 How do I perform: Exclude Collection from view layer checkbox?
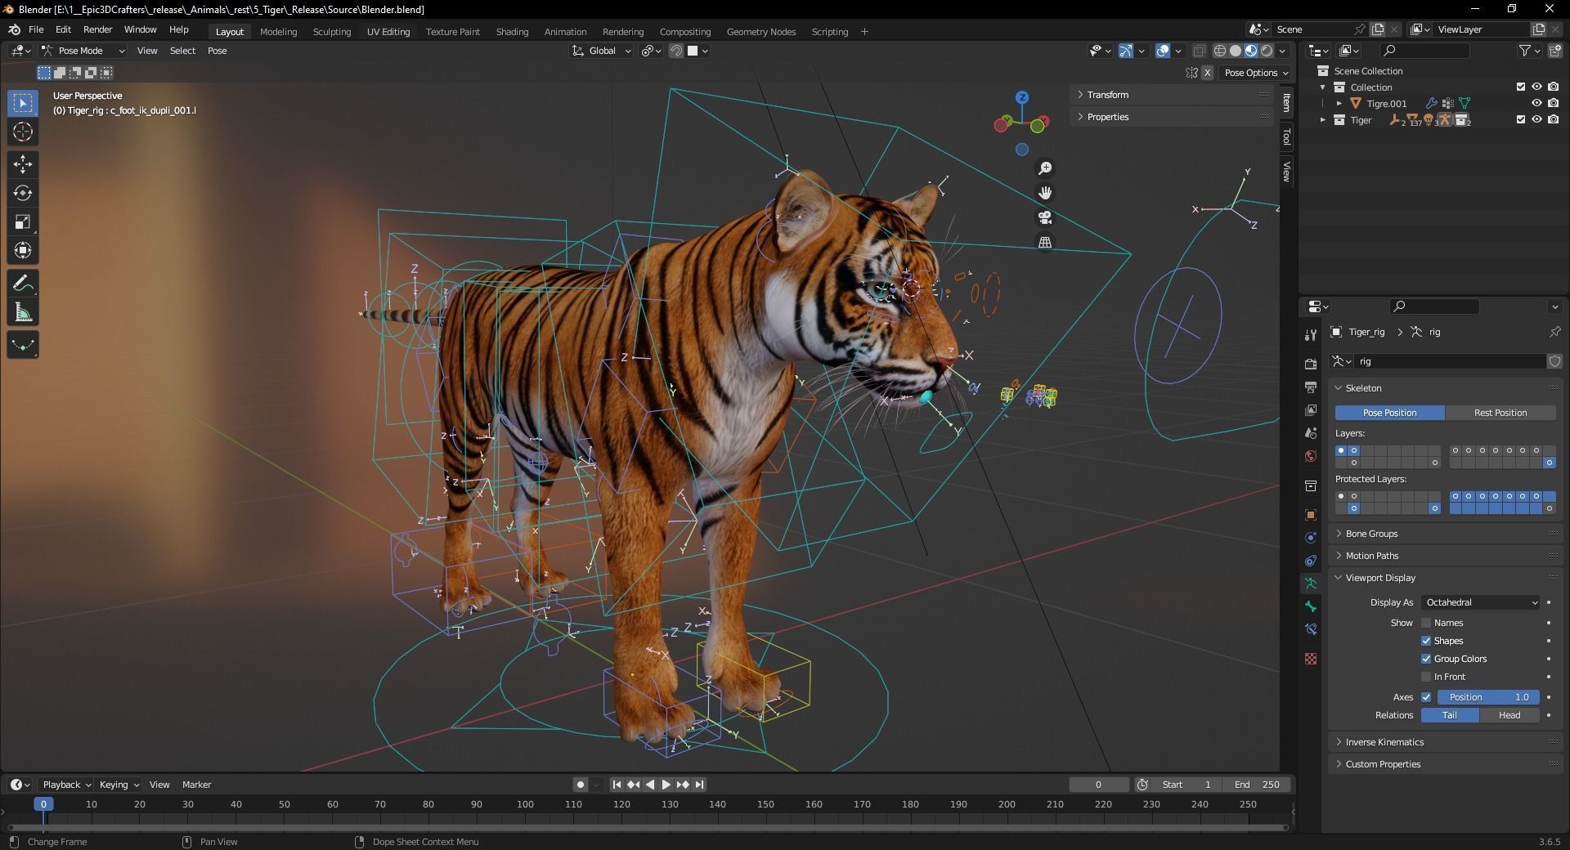1521,87
